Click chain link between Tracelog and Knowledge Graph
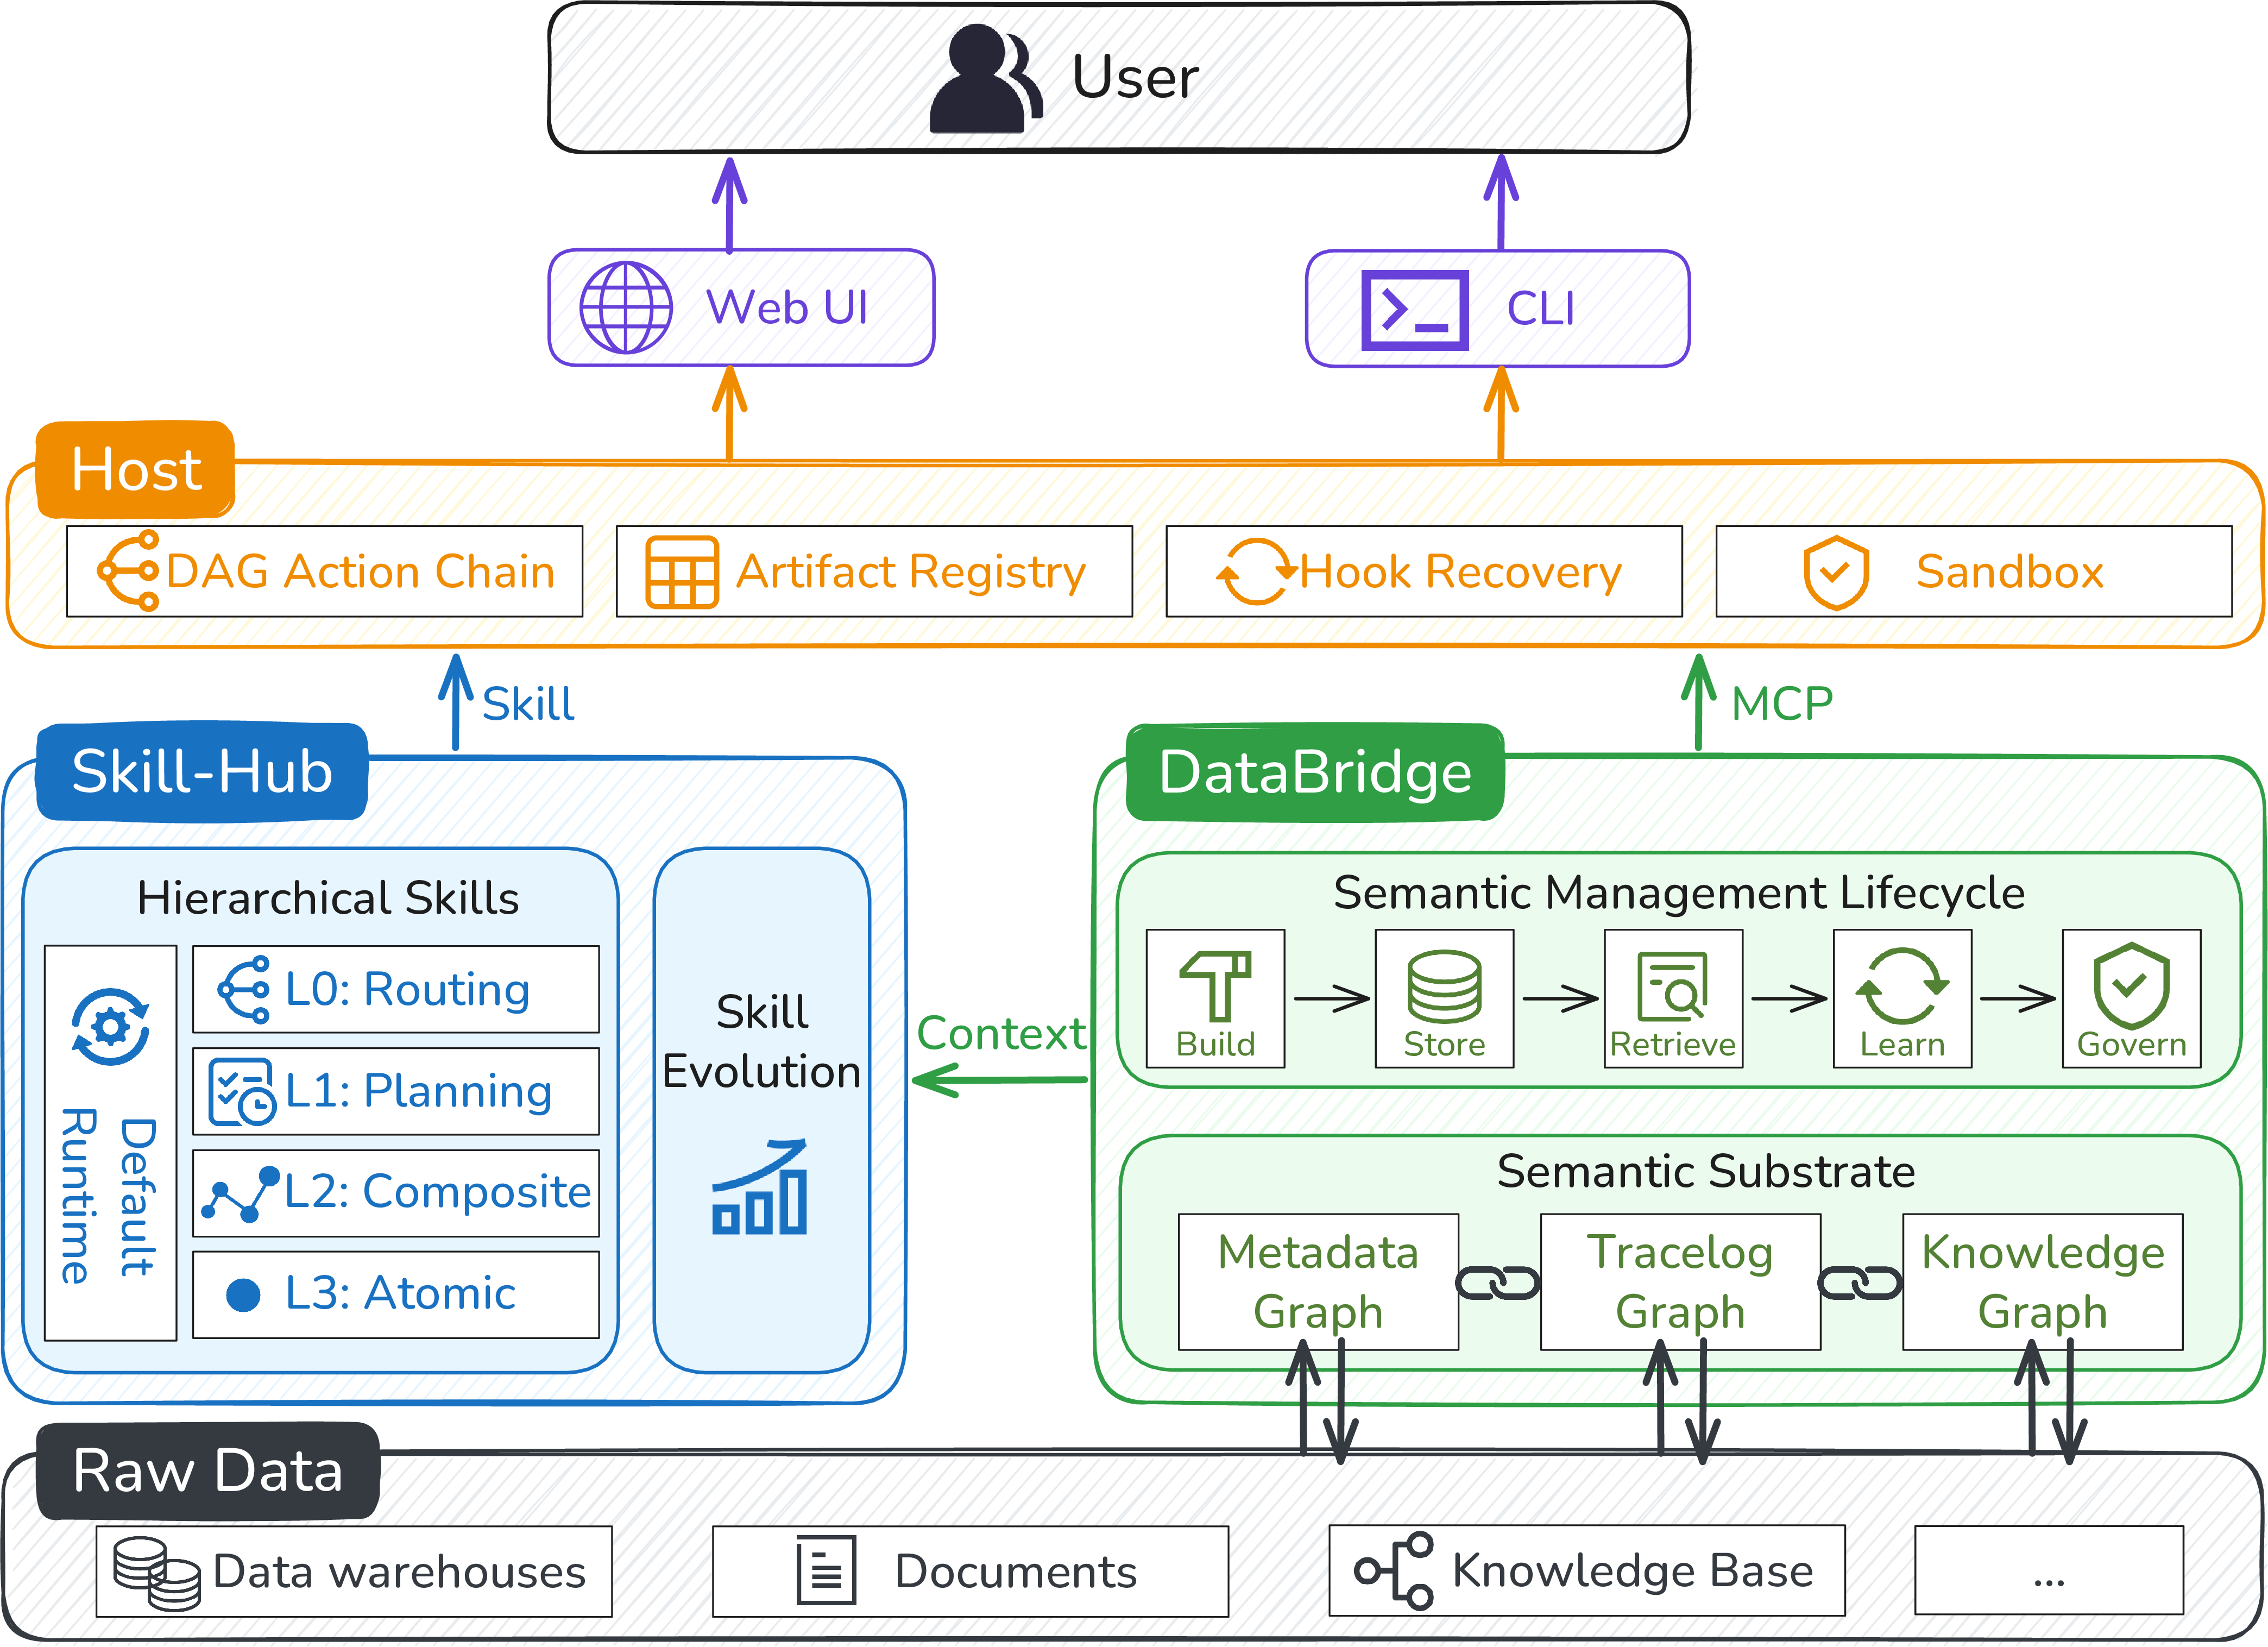This screenshot has height=1647, width=2268. (x=1860, y=1283)
